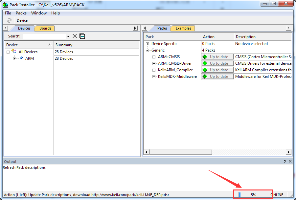296x200 pixels.
Task: Select the ARM vendor tree item
Action: 30,58
